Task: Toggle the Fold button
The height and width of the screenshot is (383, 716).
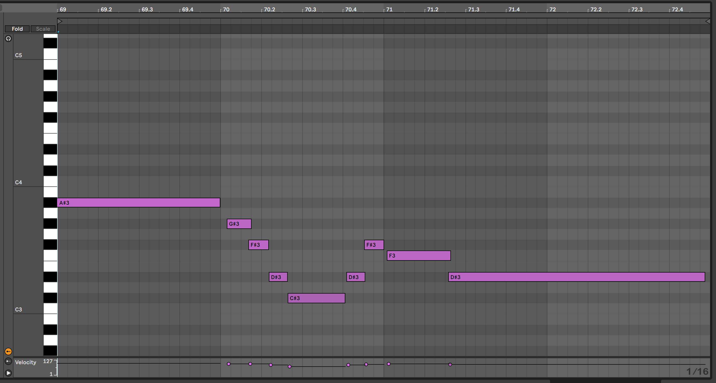Action: [17, 29]
